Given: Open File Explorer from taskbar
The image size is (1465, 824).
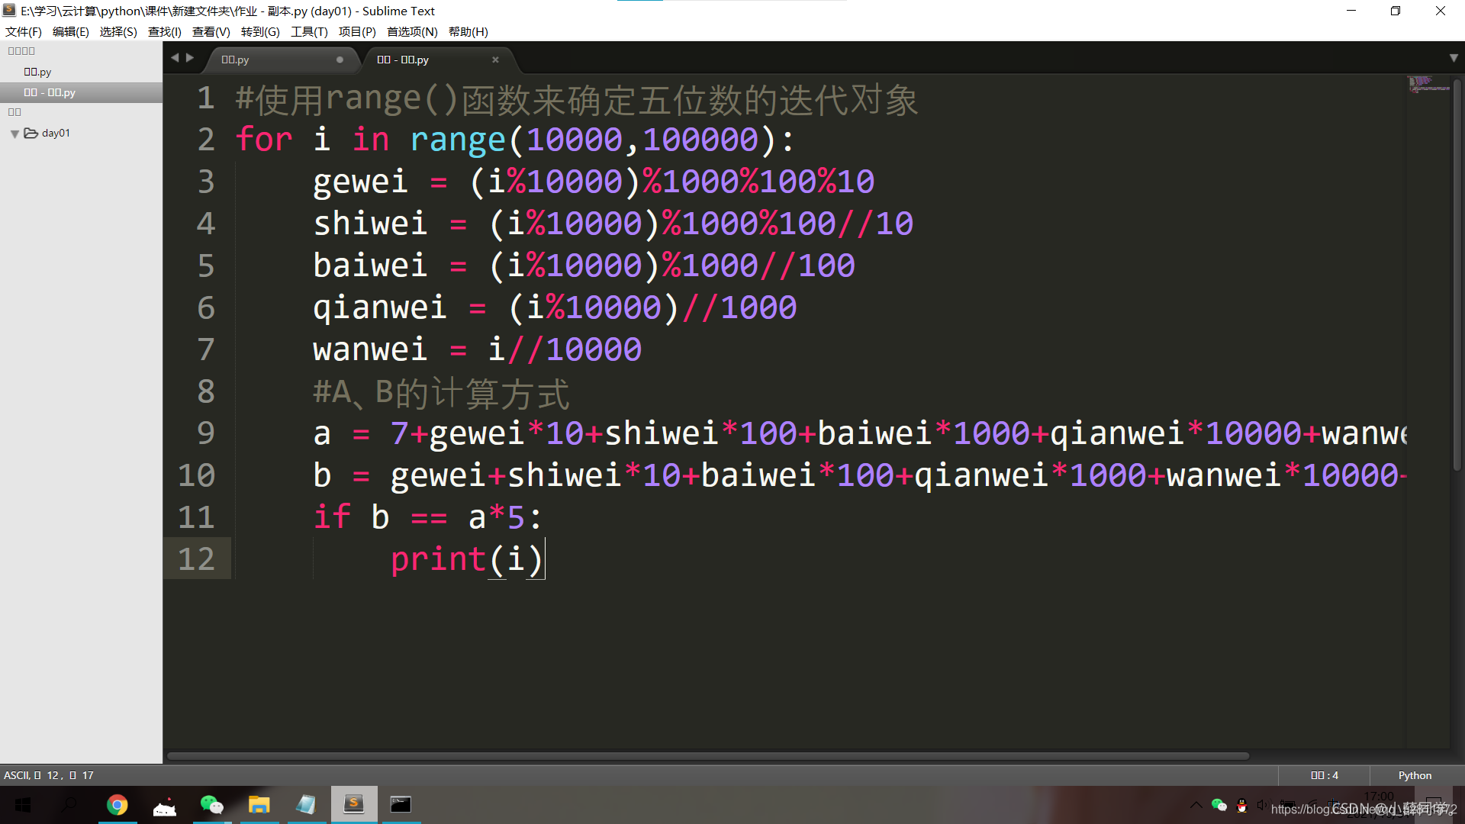Looking at the screenshot, I should click(259, 805).
